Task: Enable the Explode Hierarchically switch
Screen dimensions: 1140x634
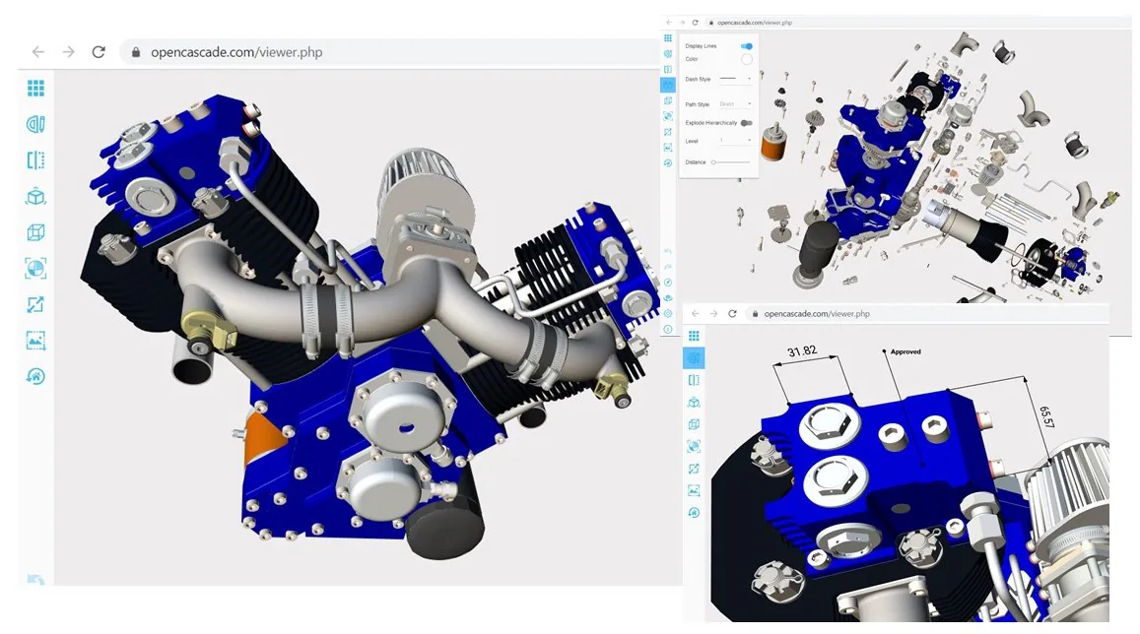Action: click(747, 123)
